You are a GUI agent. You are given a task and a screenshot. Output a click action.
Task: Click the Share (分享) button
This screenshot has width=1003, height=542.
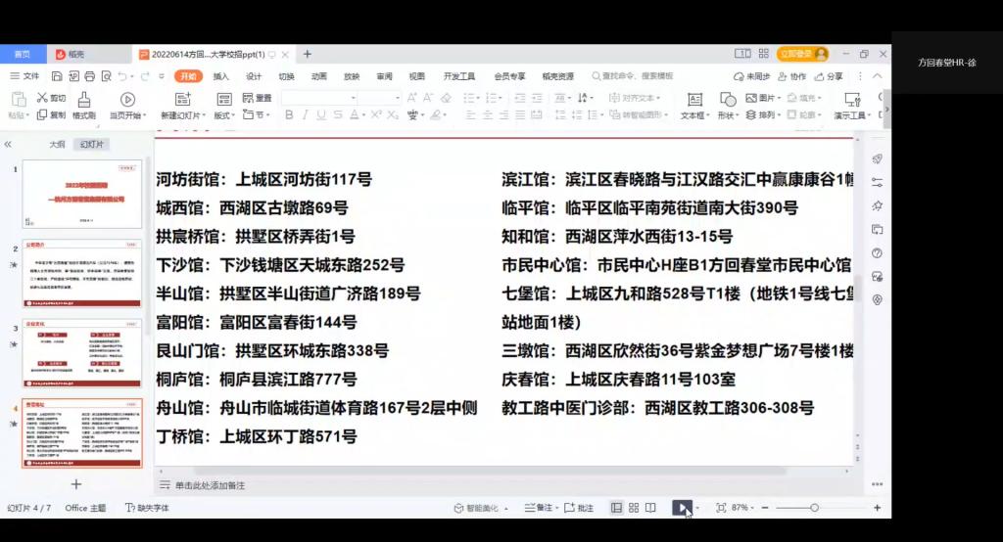[828, 76]
